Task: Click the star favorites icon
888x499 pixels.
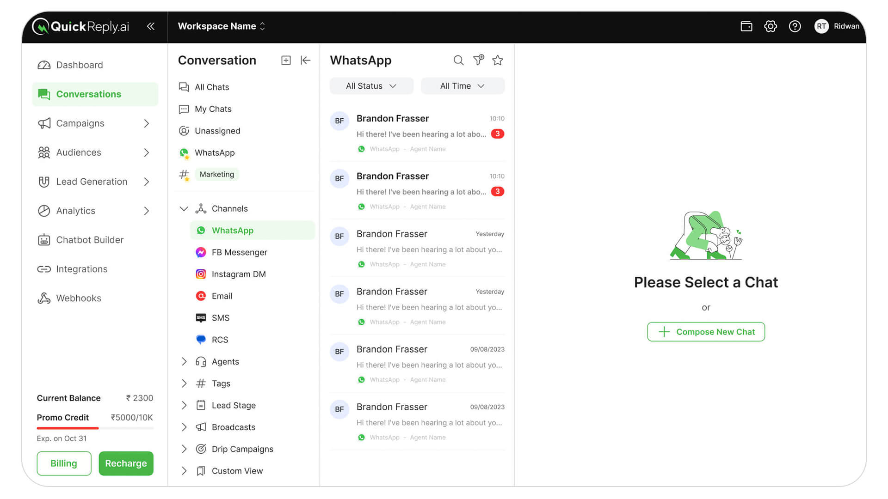Action: click(x=498, y=60)
